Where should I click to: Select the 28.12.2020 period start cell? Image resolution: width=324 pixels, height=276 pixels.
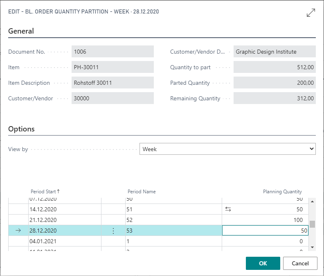click(65, 231)
